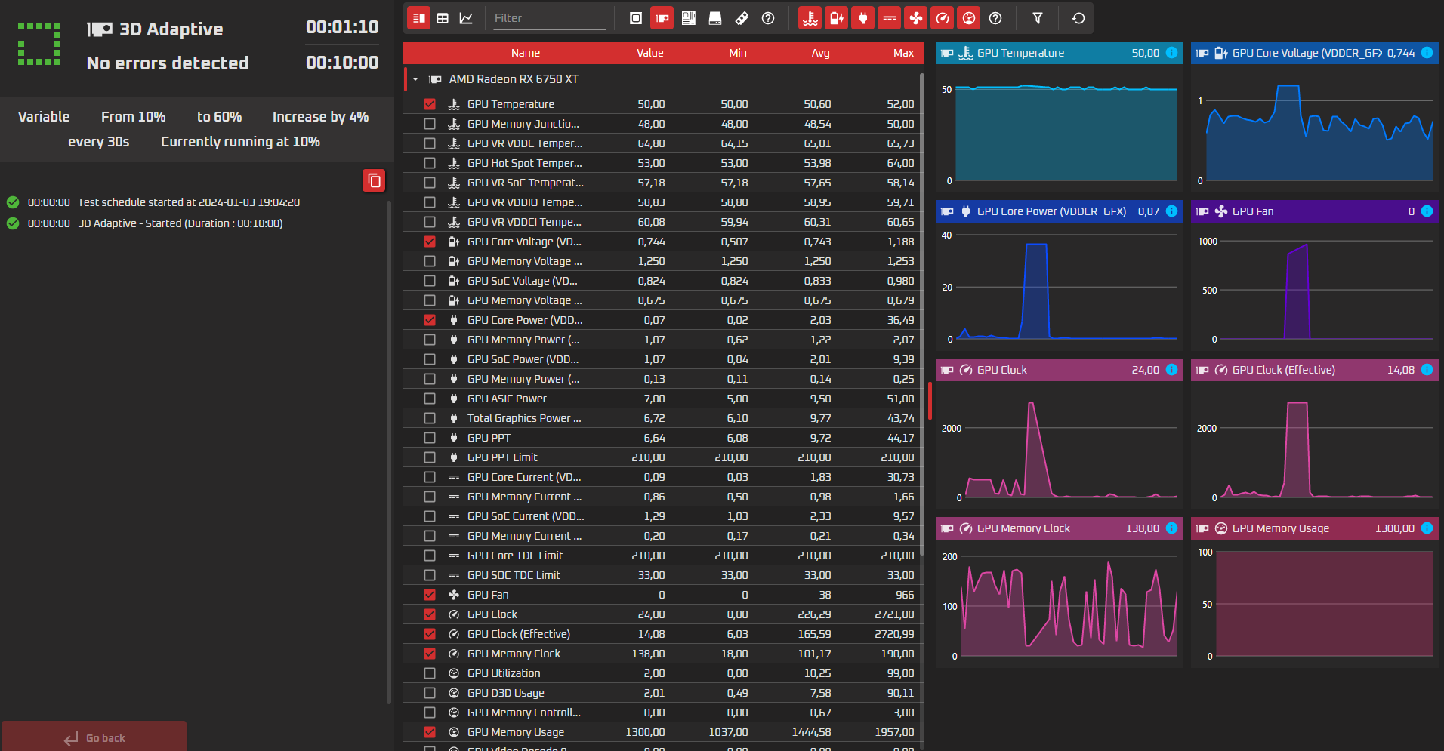Select the GPU ASIC Power row
The image size is (1444, 751).
click(663, 399)
